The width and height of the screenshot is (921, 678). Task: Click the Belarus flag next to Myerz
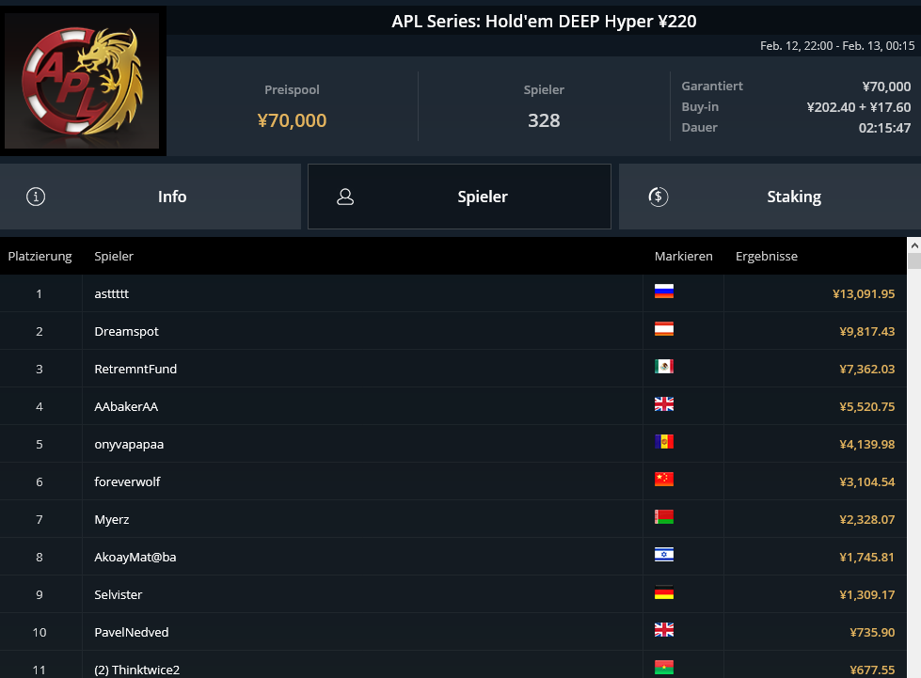click(x=664, y=516)
